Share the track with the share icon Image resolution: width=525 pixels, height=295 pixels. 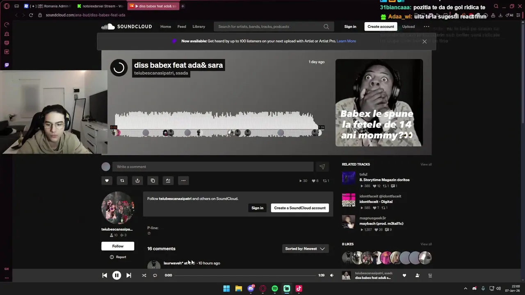[137, 181]
